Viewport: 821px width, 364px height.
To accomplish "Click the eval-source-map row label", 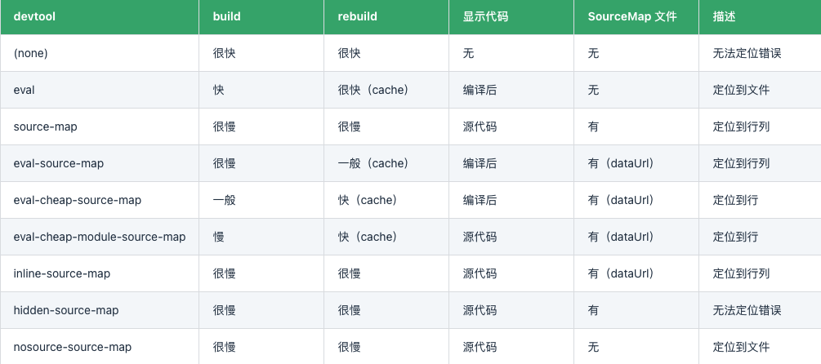I will (59, 163).
